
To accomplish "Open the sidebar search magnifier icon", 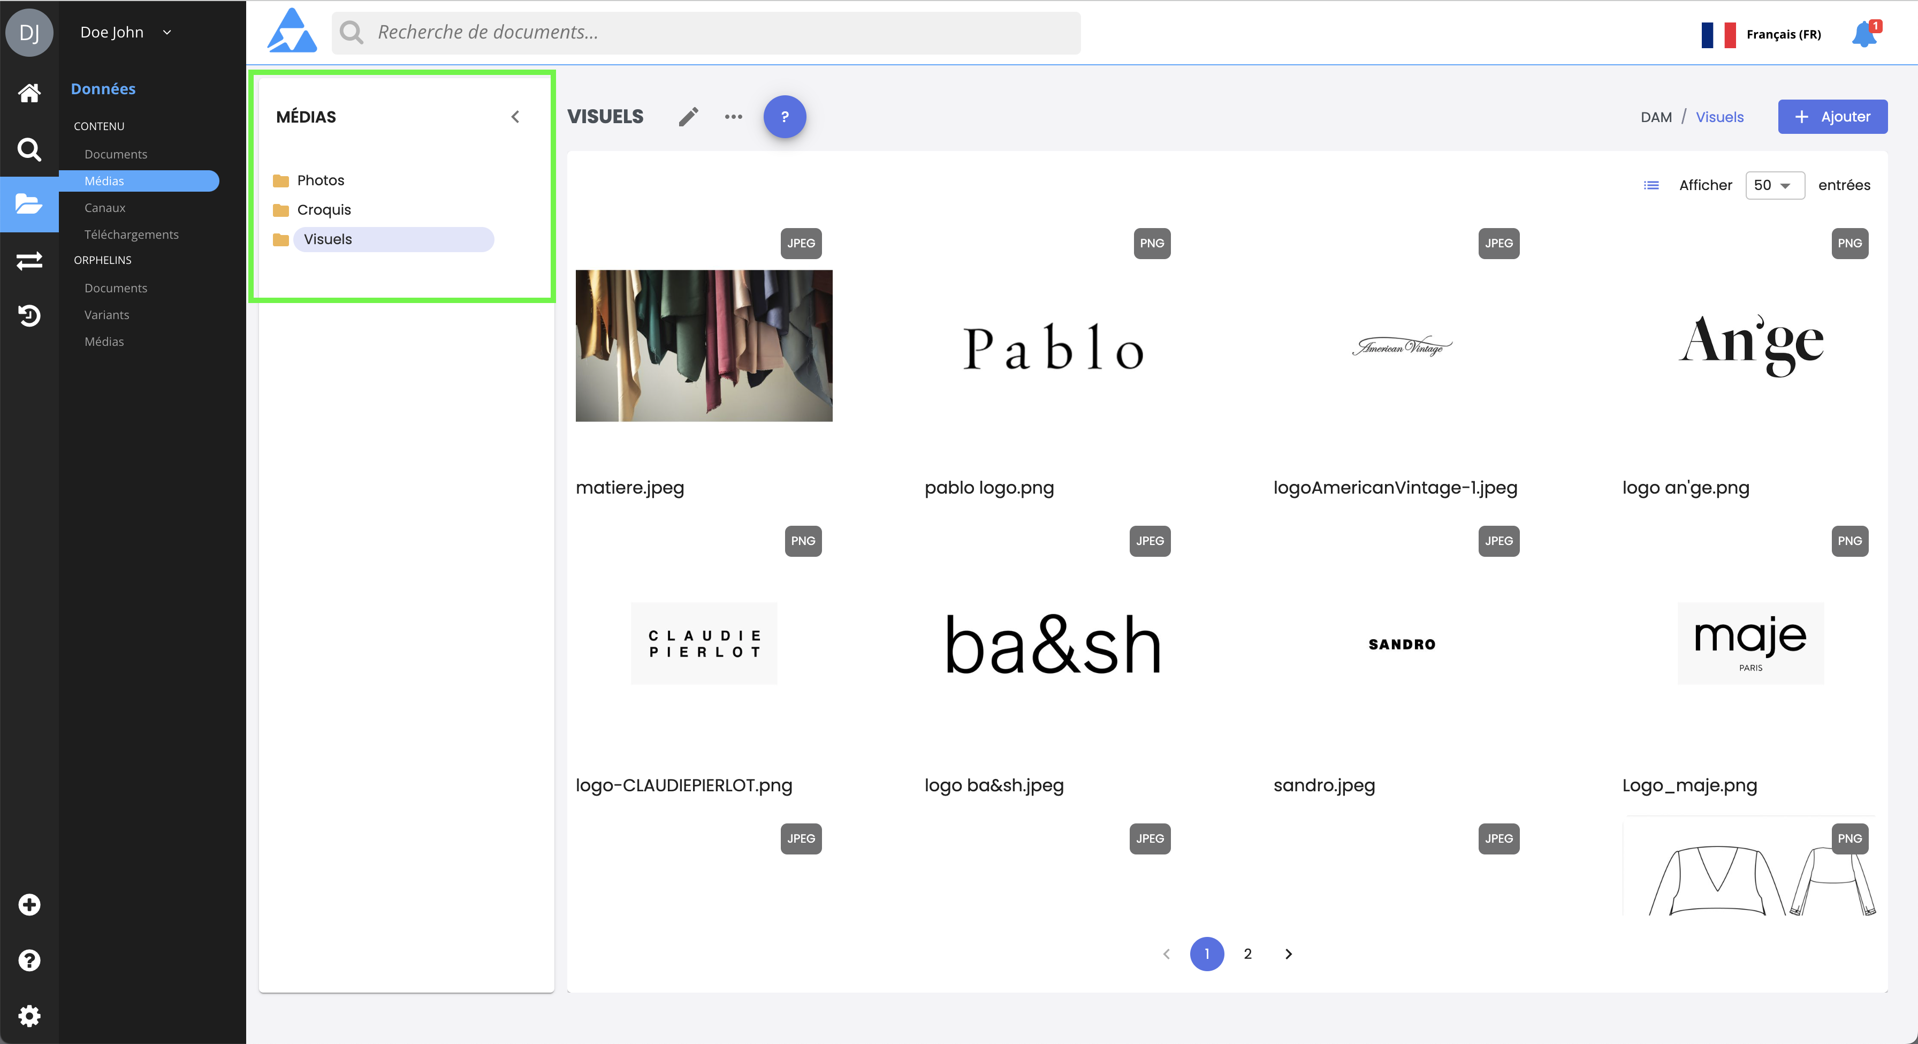I will click(x=29, y=149).
